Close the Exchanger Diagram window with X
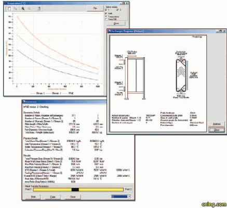The image size is (227, 208). [224, 31]
